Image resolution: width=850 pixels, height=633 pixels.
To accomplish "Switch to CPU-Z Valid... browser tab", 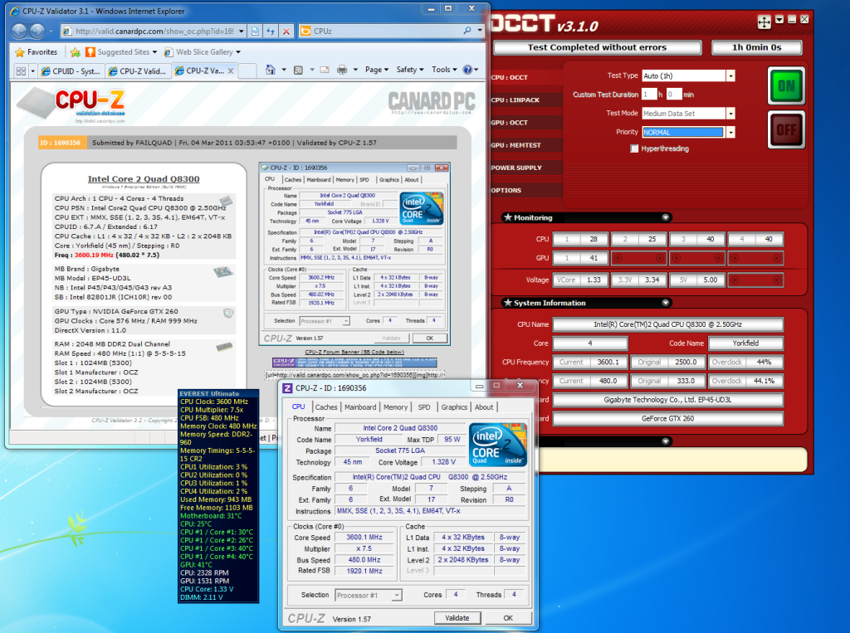I will (x=138, y=71).
